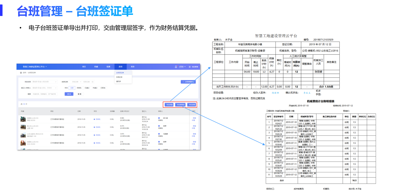Click the calendar icon in date range field
394x194 pixels.
pos(93,82)
